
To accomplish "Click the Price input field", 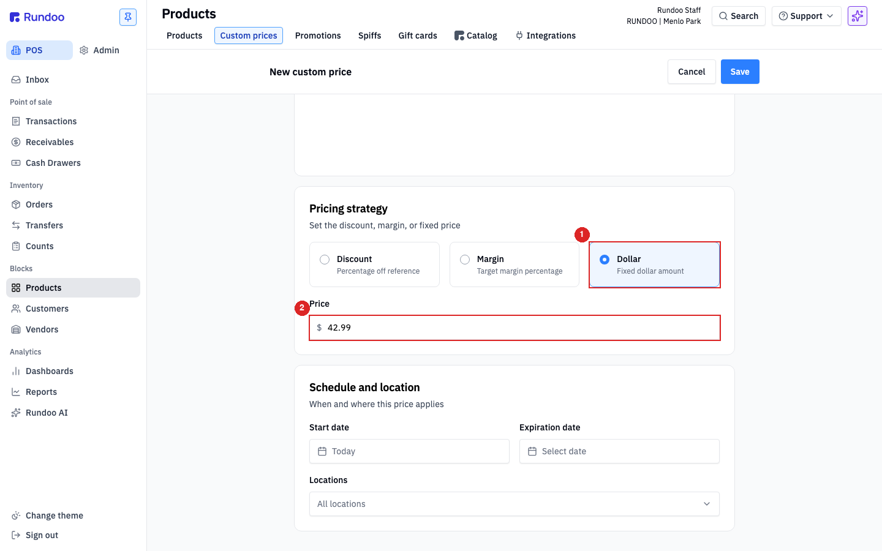I will pyautogui.click(x=514, y=328).
